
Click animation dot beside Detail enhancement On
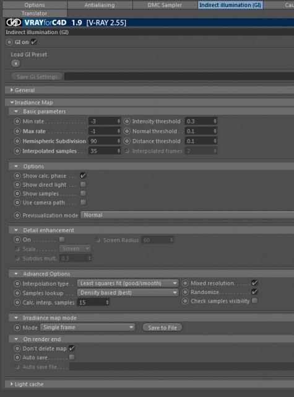point(17,239)
